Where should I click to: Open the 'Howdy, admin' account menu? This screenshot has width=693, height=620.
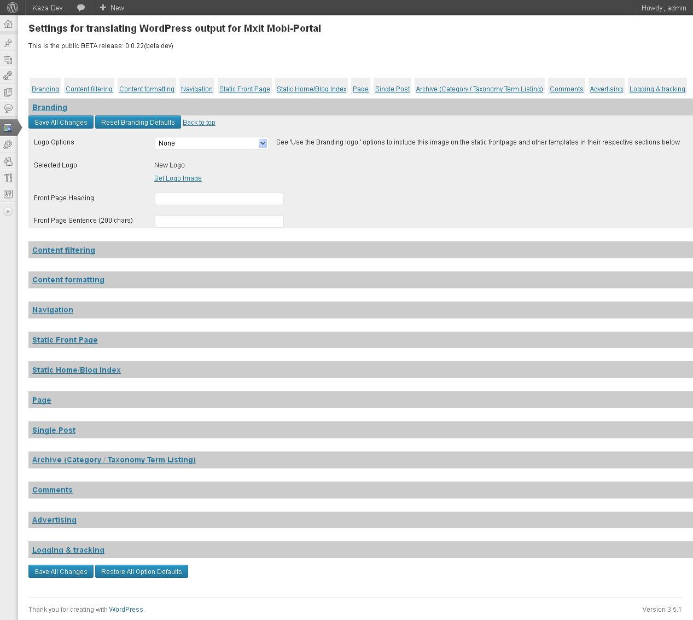tap(663, 8)
